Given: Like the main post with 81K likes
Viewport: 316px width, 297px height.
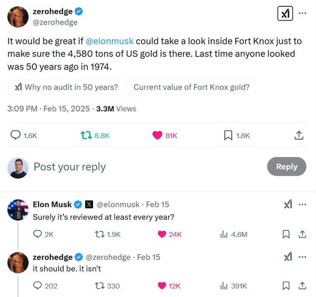Looking at the screenshot, I should click(157, 135).
